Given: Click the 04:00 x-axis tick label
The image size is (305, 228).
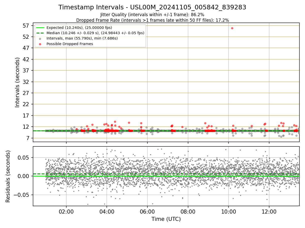Looking at the screenshot, I should pos(107,211).
